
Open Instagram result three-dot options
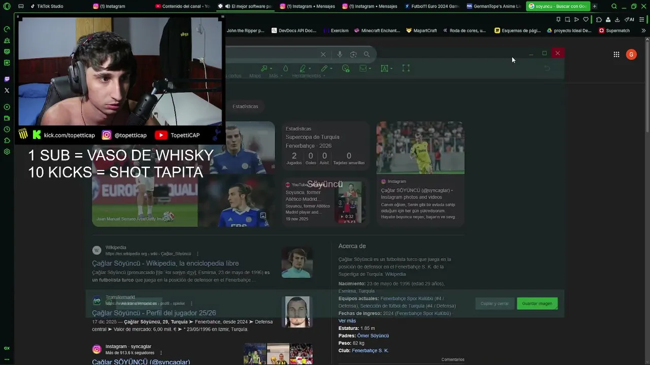tap(161, 353)
